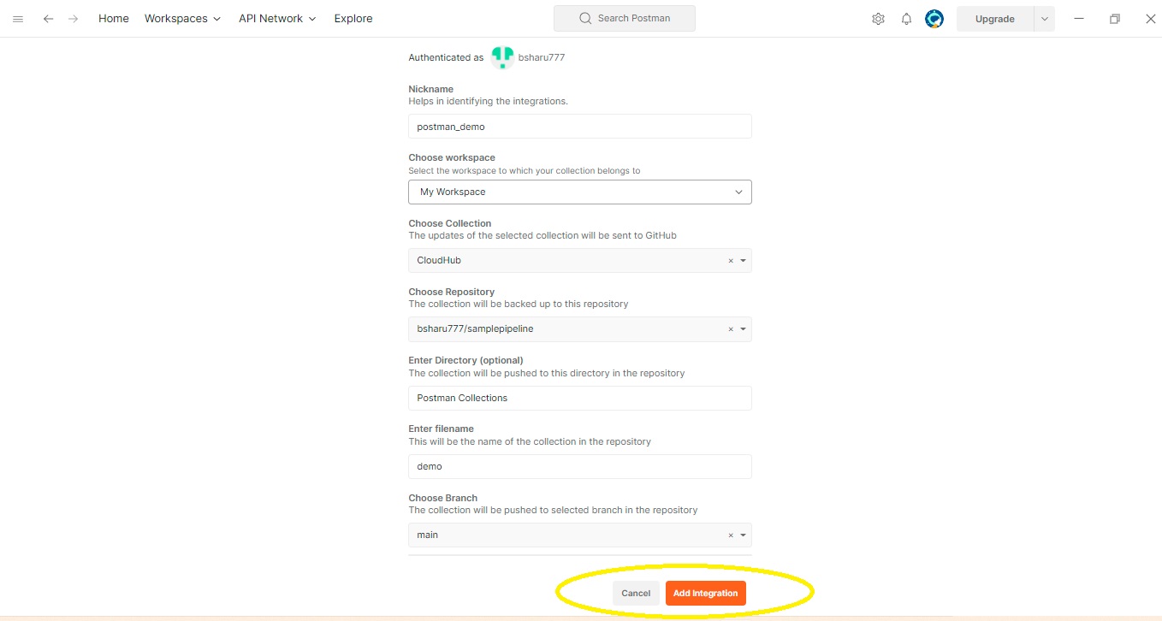Open the Choose Branch dropdown arrow
Viewport: 1162px width, 621px height.
[x=743, y=535]
